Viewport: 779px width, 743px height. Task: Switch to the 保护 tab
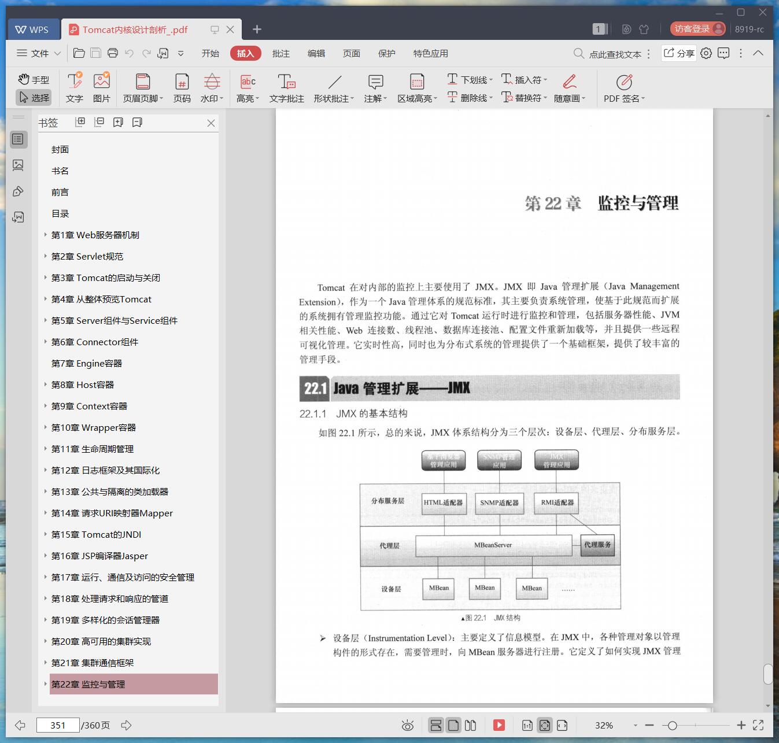click(387, 53)
